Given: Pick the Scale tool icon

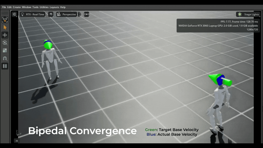Looking at the screenshot, I should [x=5, y=50].
